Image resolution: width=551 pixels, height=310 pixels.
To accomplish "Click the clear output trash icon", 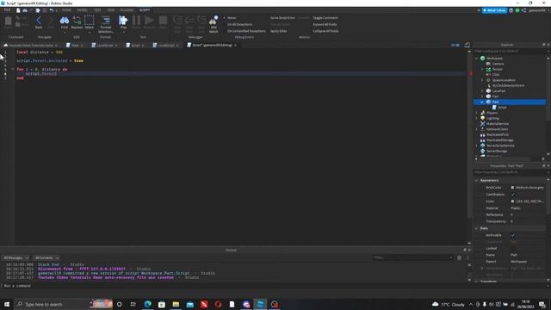I will [459, 258].
